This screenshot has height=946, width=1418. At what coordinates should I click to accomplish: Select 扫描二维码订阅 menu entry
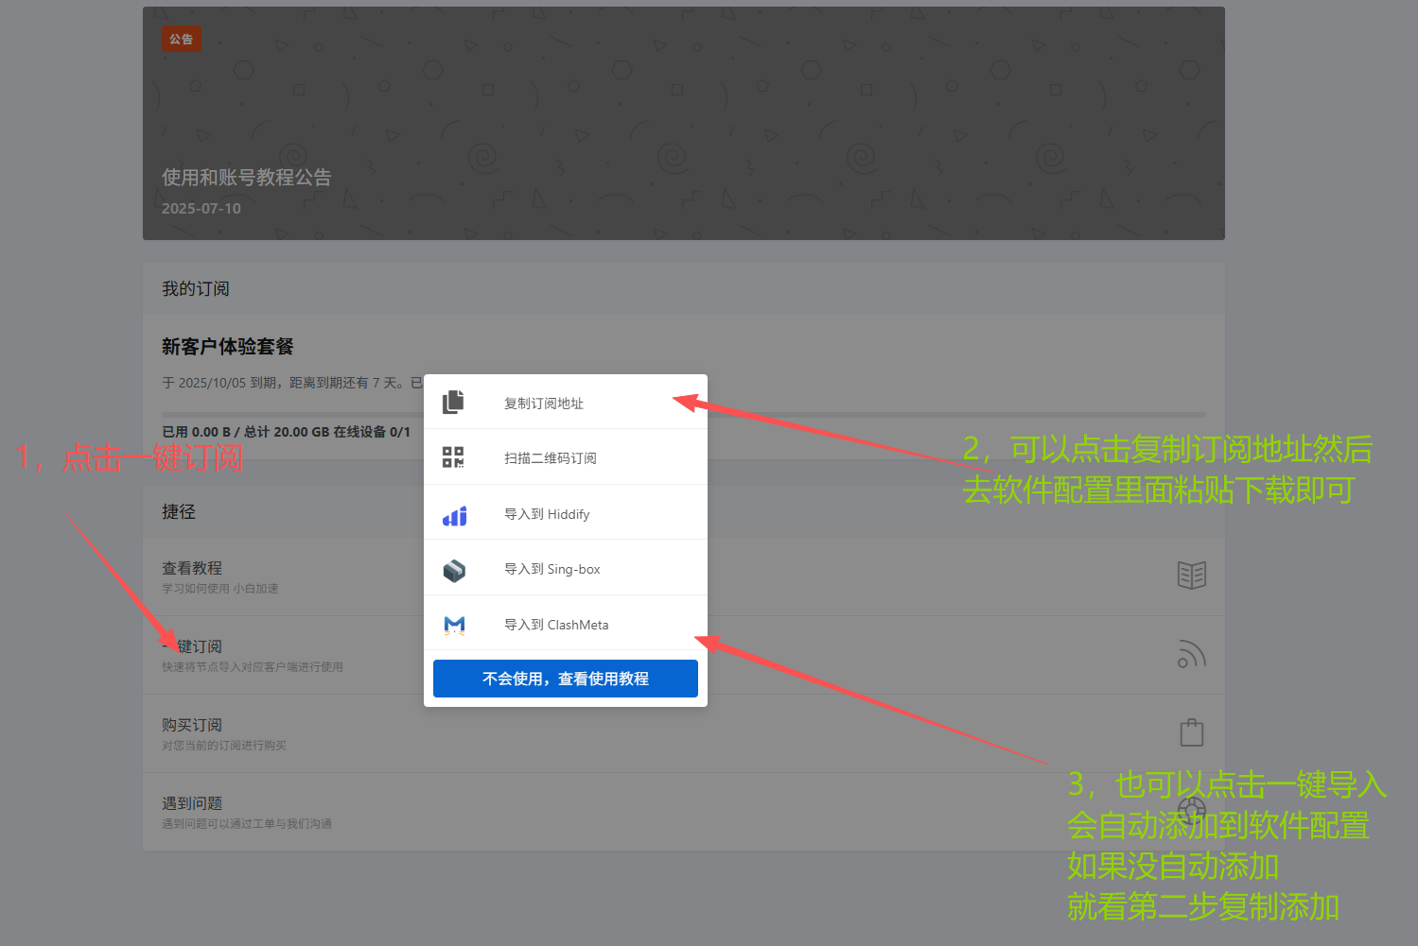tap(550, 458)
